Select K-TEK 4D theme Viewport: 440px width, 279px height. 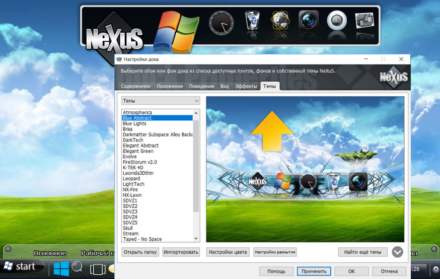pos(158,168)
